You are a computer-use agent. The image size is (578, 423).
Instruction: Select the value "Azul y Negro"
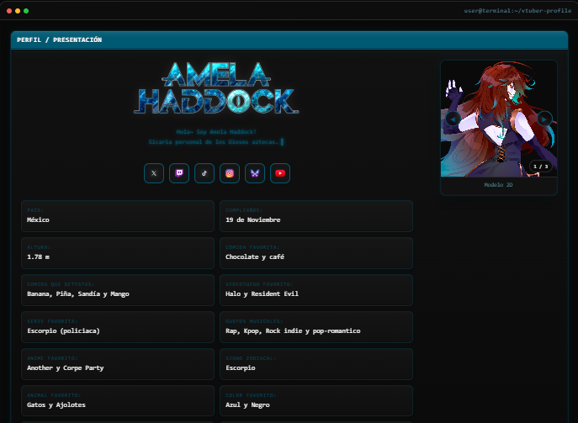(247, 404)
